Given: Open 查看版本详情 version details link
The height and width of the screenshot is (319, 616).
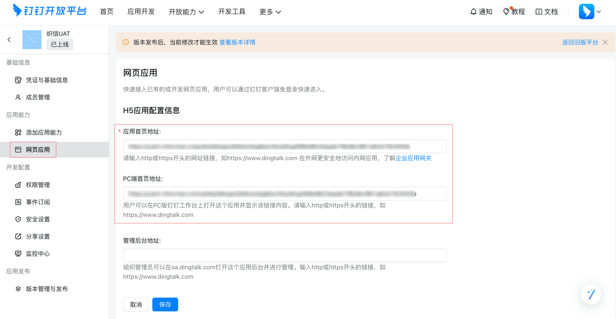Looking at the screenshot, I should point(237,42).
